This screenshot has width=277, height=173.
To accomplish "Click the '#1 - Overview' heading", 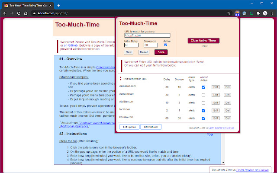I will point(71,59).
